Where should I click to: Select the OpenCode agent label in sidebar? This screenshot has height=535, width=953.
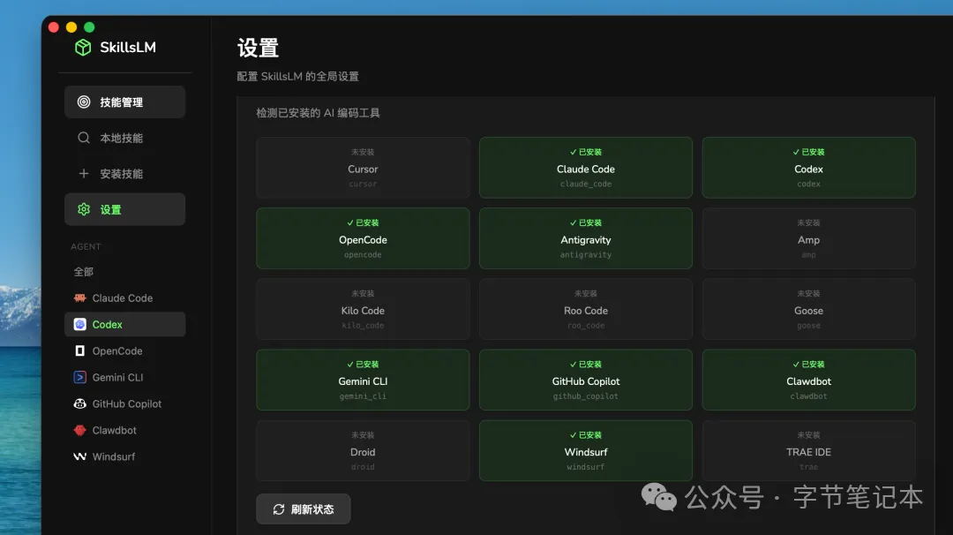tap(117, 350)
